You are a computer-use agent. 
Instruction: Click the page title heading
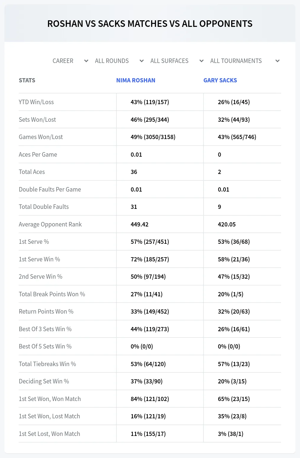[x=150, y=24]
